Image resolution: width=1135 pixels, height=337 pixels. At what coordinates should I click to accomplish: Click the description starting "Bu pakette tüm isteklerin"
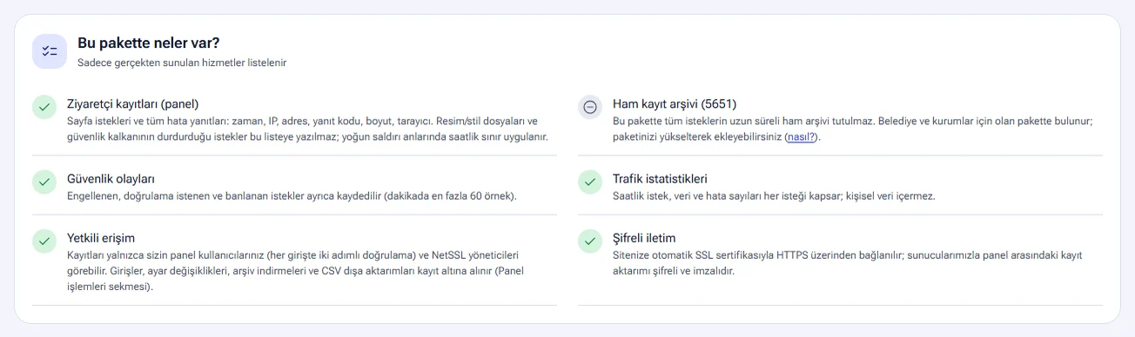coord(852,129)
